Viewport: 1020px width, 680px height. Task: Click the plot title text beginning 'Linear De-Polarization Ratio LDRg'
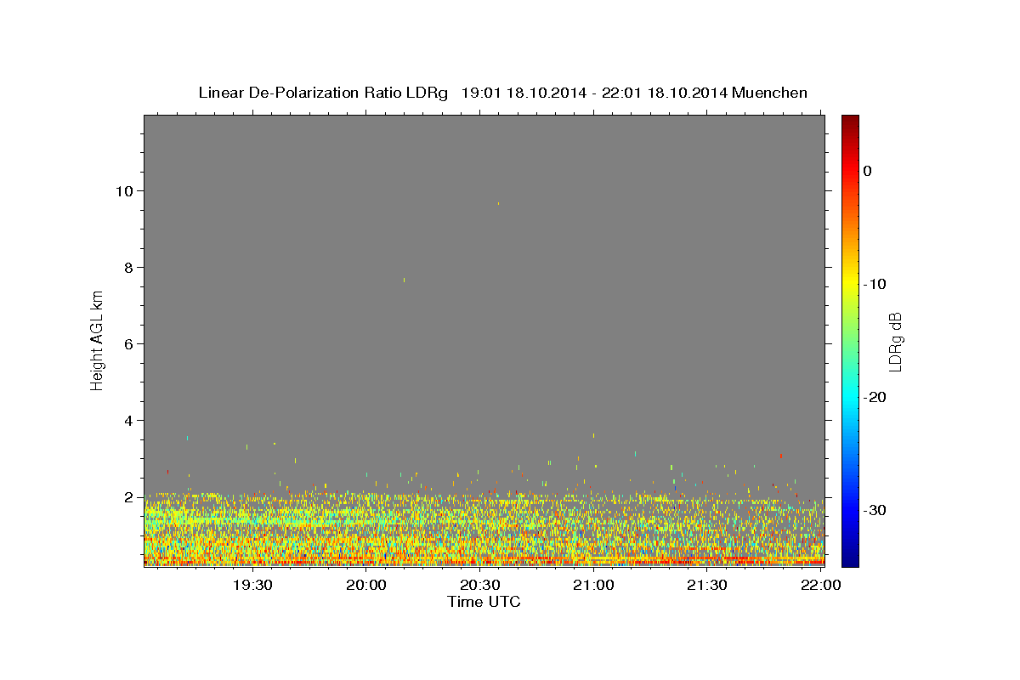(502, 93)
